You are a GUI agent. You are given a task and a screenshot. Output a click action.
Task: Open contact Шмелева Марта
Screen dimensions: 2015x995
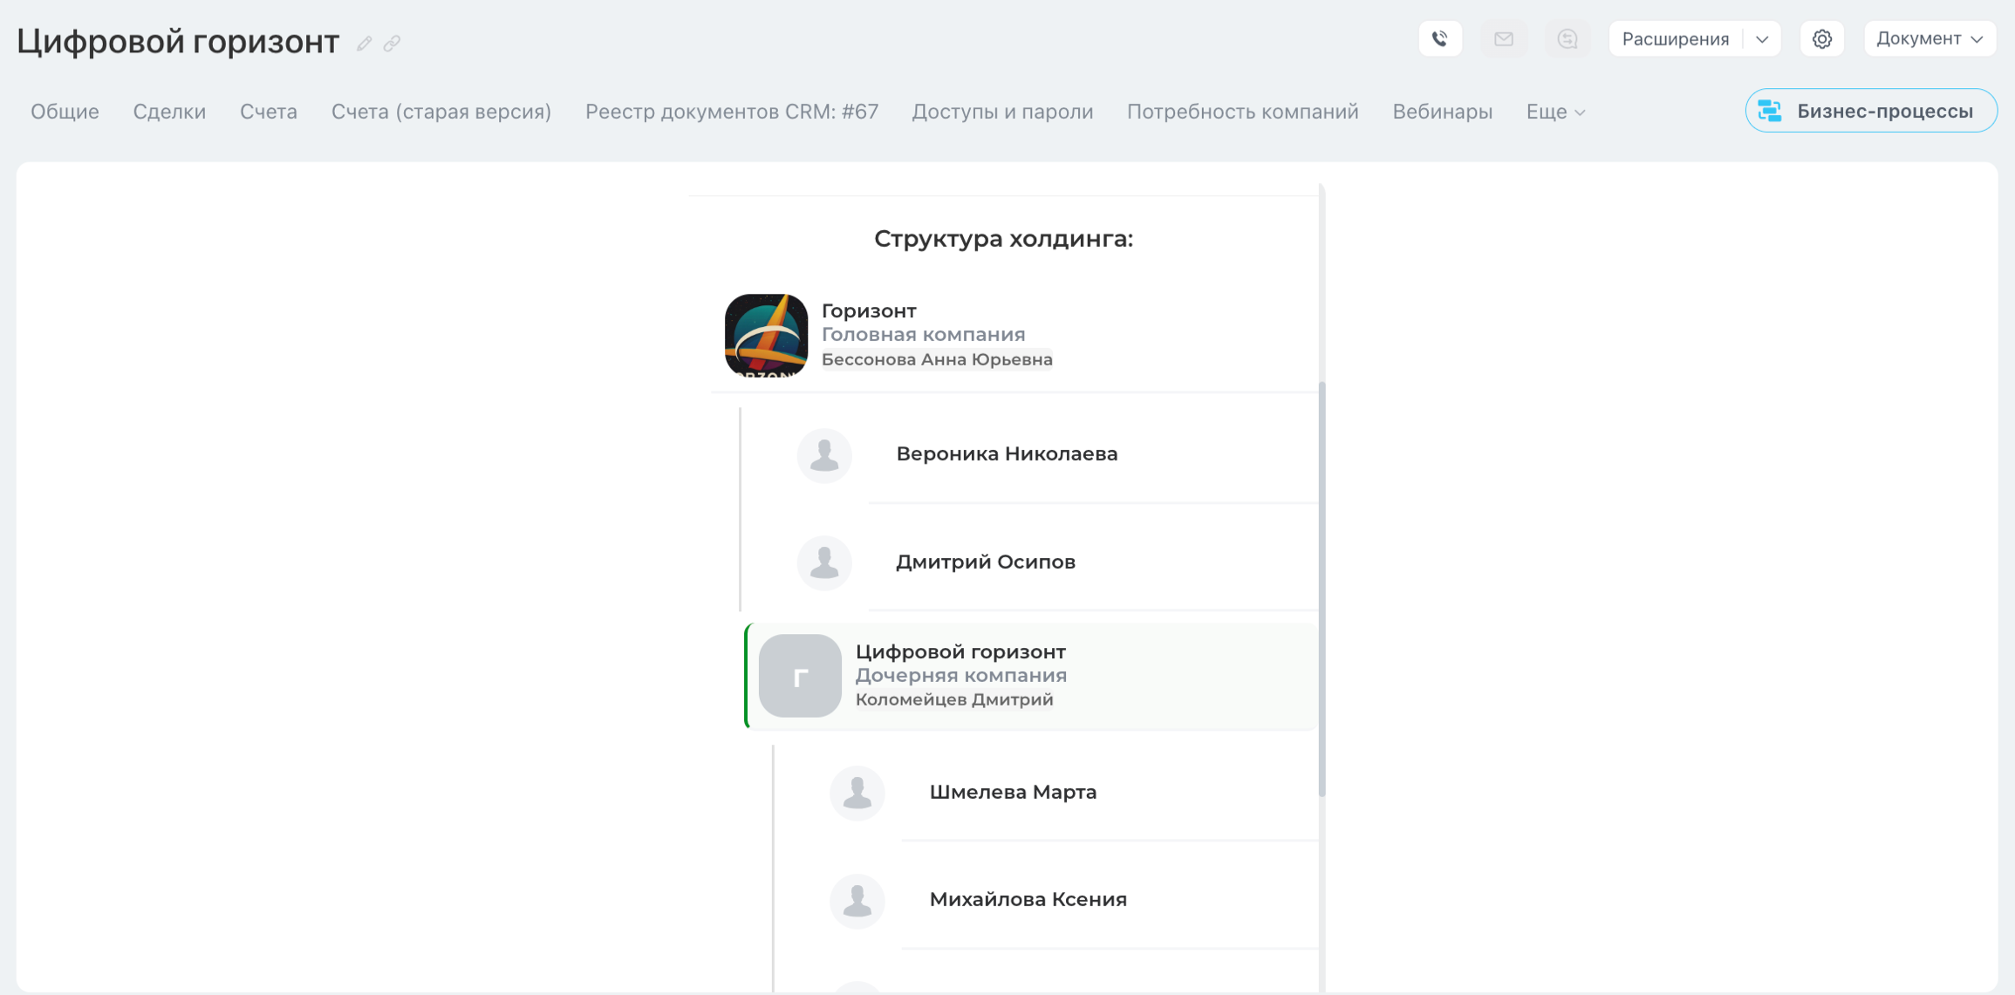[1012, 792]
